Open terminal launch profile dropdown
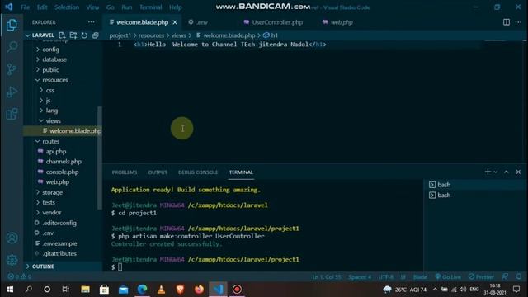Viewport: 528px width, 297px height. (496, 172)
